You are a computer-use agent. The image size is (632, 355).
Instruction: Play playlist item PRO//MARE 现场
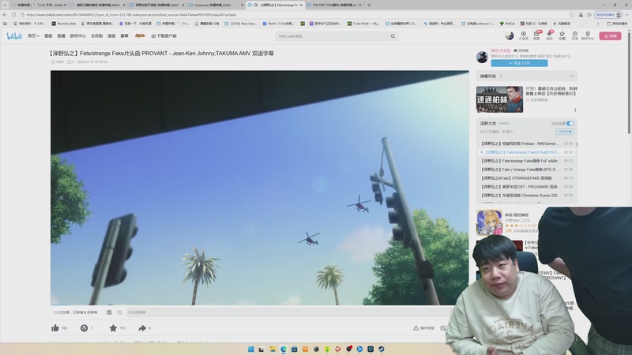[526, 187]
